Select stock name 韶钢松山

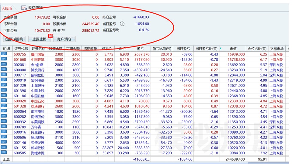(38, 75)
